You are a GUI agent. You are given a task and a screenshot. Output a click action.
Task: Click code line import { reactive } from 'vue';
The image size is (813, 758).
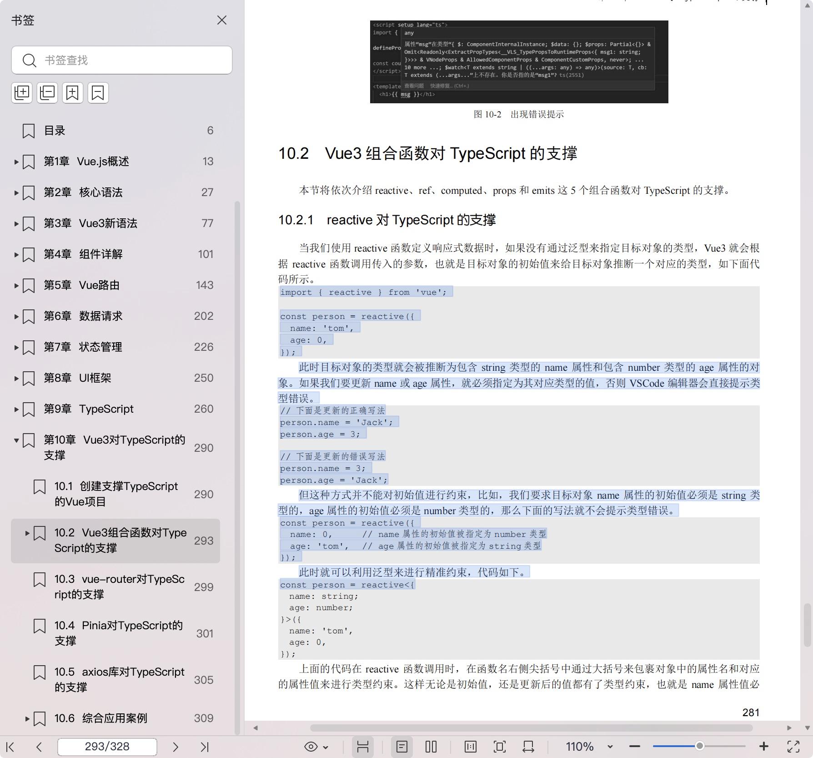363,292
